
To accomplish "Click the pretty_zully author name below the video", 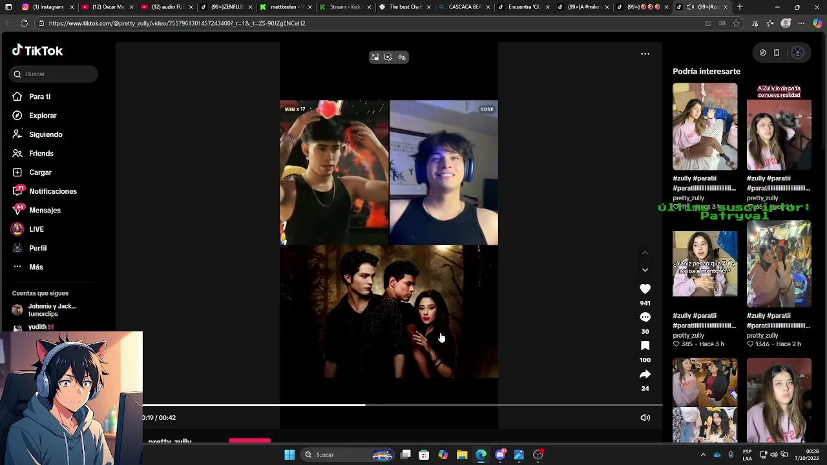I will 170,442.
